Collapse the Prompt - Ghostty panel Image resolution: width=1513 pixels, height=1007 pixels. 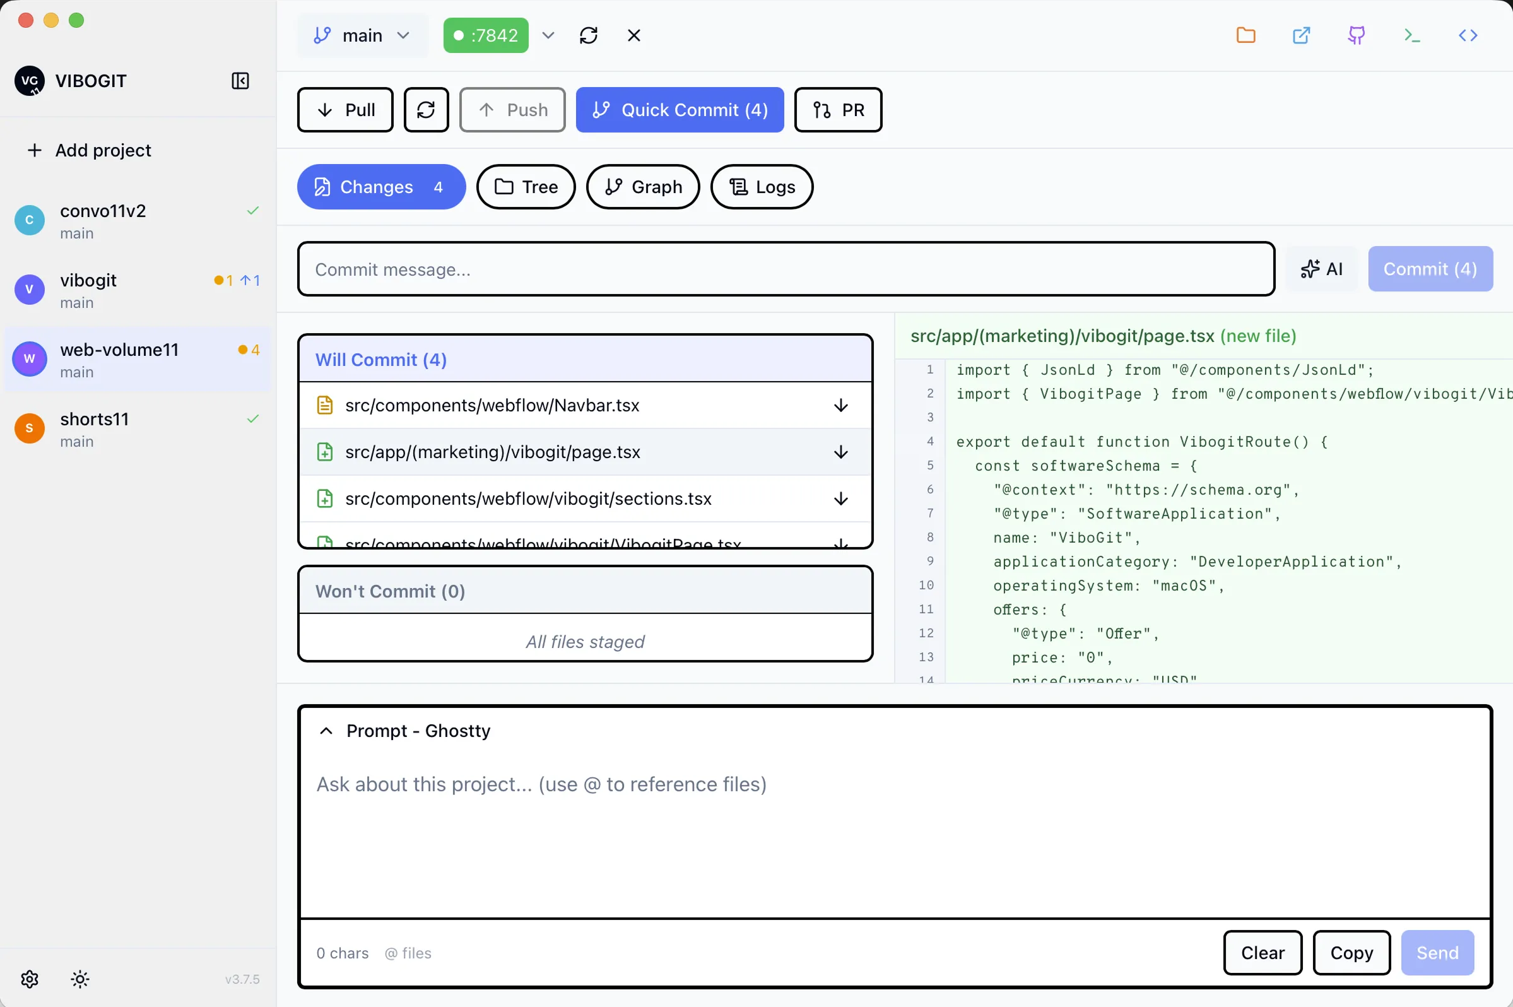(326, 731)
